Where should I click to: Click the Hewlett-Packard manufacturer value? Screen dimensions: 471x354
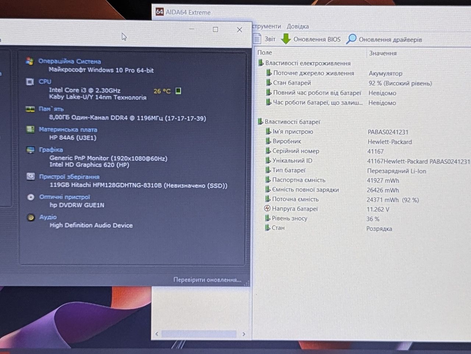click(390, 142)
